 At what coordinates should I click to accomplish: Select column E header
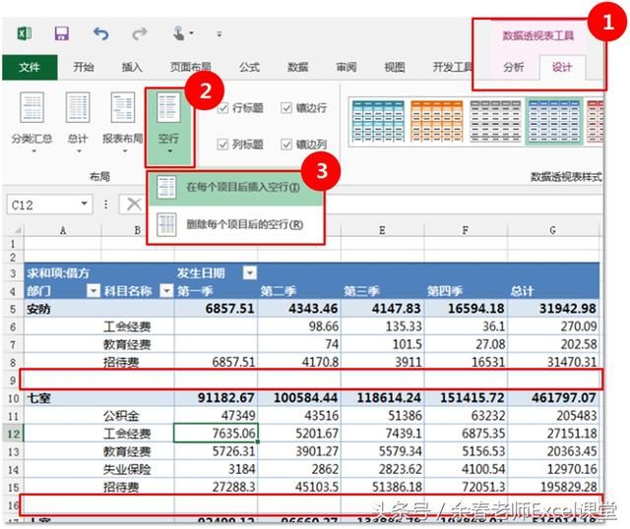click(x=382, y=230)
